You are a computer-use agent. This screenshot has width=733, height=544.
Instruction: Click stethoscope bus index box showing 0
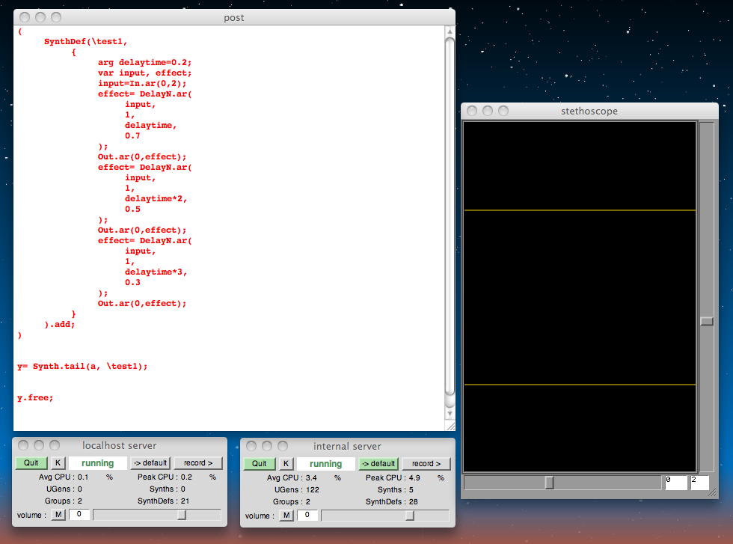[675, 483]
